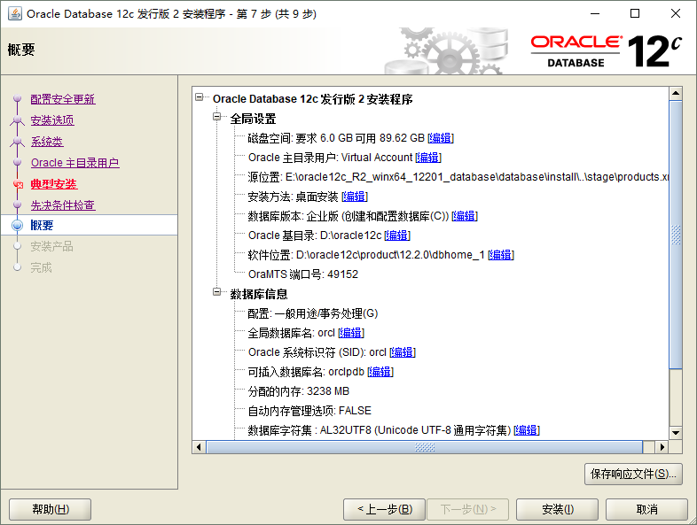The width and height of the screenshot is (697, 525).
Task: Collapse the 数据库信息 tree section
Action: click(x=217, y=291)
